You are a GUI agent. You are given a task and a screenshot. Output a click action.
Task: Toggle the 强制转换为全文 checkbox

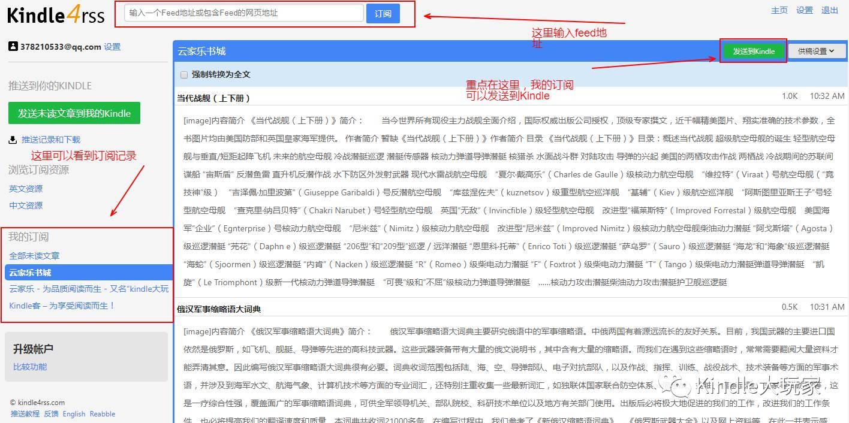point(184,75)
